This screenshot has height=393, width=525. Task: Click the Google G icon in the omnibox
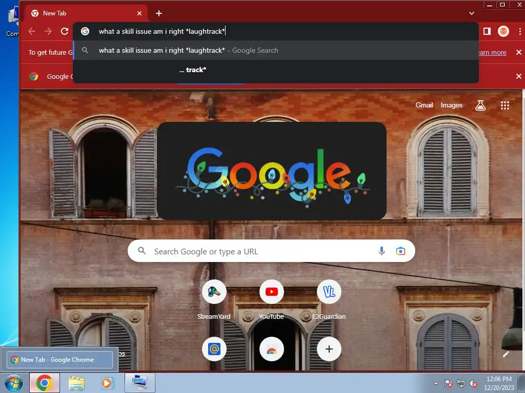[x=85, y=31]
